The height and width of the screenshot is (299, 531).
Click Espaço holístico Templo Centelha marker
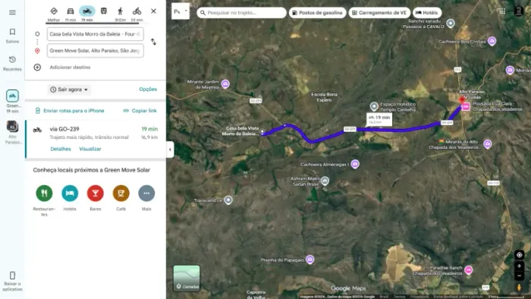(x=374, y=106)
